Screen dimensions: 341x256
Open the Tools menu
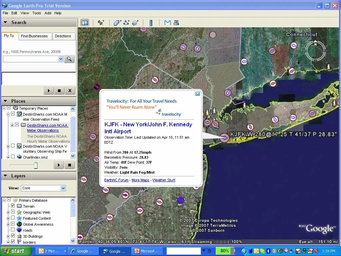pyautogui.click(x=37, y=13)
